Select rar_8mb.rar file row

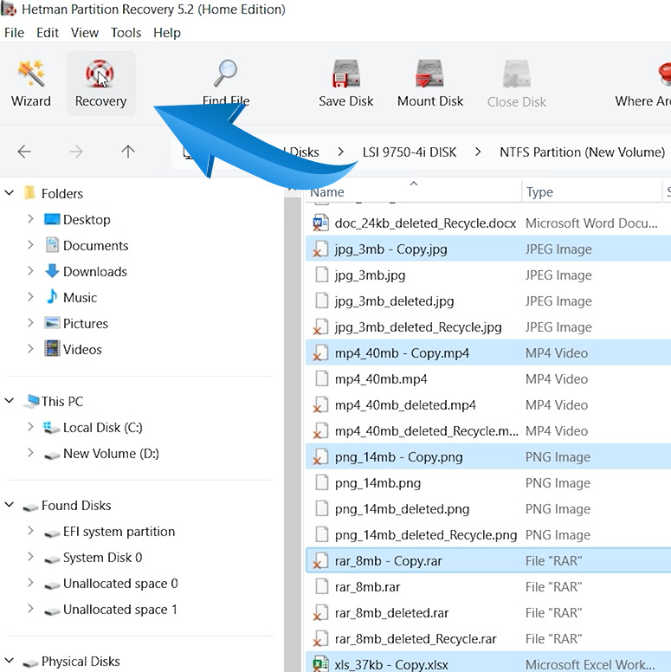click(488, 587)
